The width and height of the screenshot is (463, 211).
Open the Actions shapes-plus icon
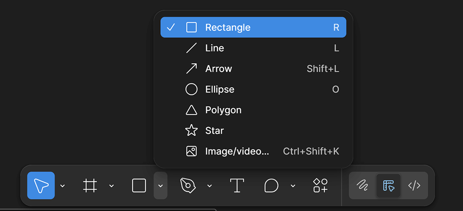click(320, 185)
